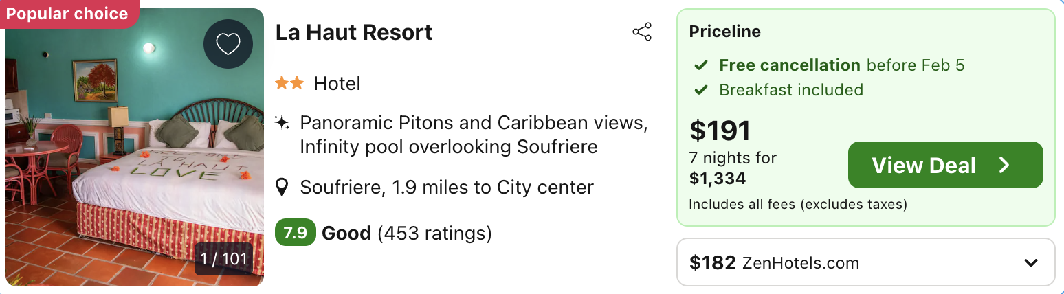
Task: Click the 7.9 rating score badge
Action: point(295,234)
